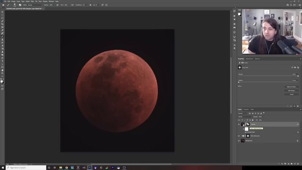Switch to the Libraries tab
The height and width of the screenshot is (170, 302).
[x=257, y=59]
